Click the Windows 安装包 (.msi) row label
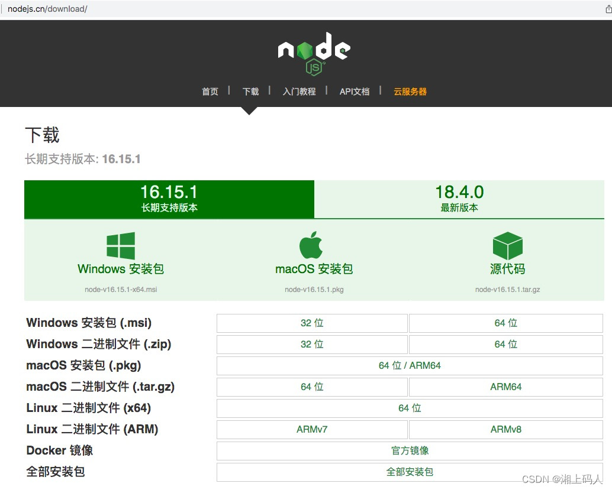This screenshot has height=490, width=612. 89,323
